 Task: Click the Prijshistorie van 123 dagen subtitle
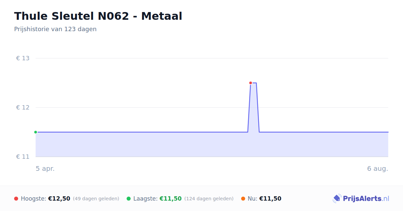tap(55, 29)
